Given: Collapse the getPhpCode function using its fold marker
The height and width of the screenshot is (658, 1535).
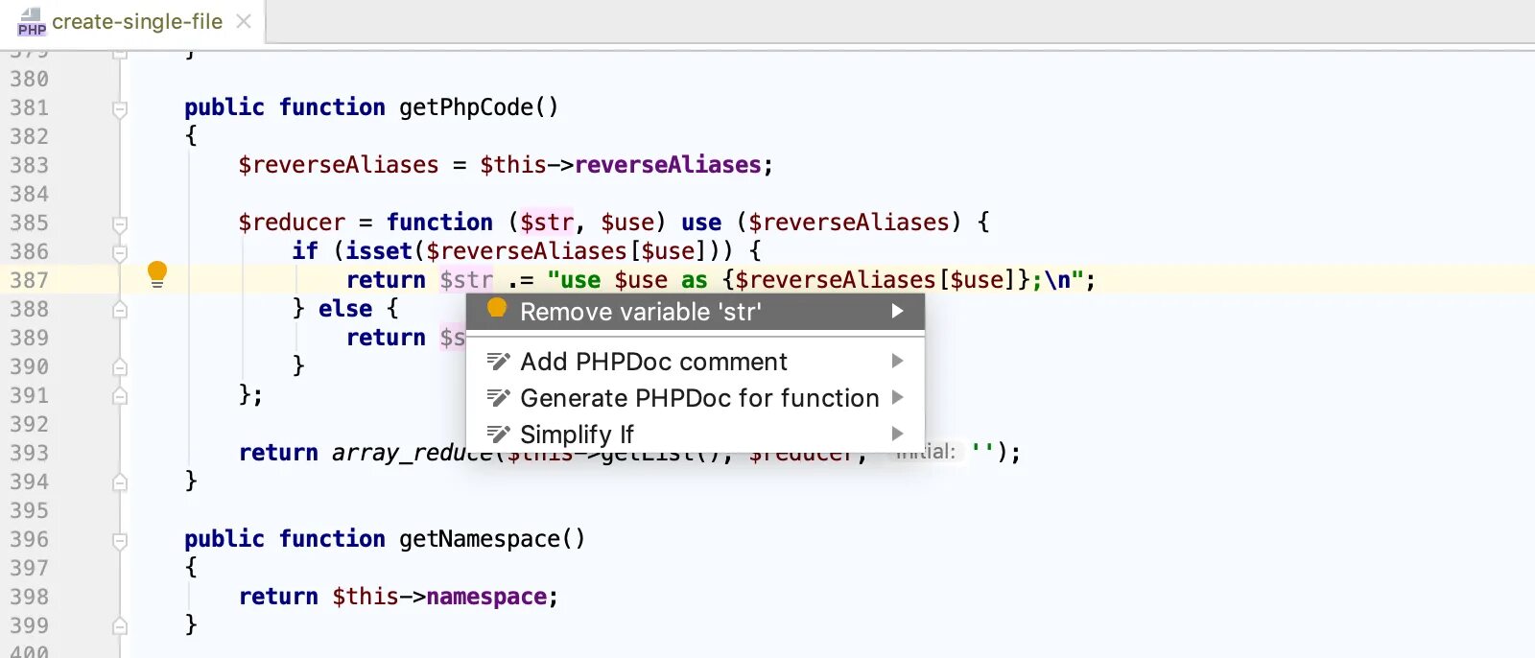Looking at the screenshot, I should 120,108.
